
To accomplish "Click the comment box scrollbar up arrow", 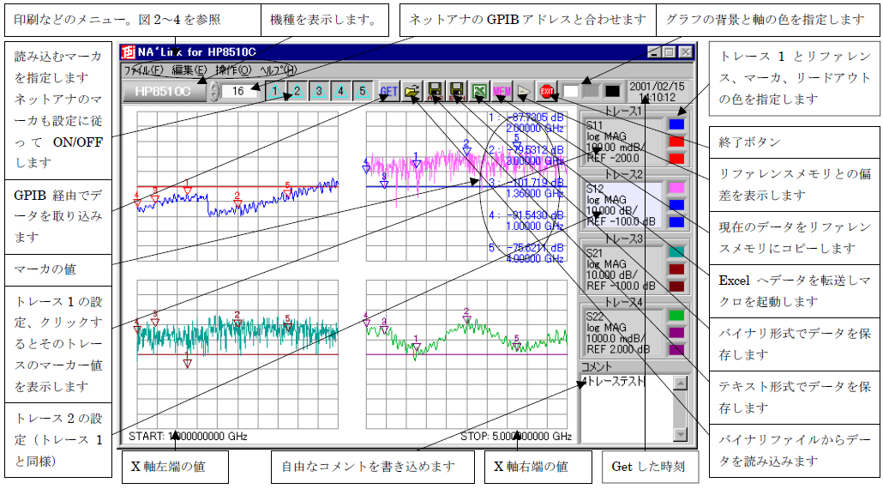I will coord(681,383).
